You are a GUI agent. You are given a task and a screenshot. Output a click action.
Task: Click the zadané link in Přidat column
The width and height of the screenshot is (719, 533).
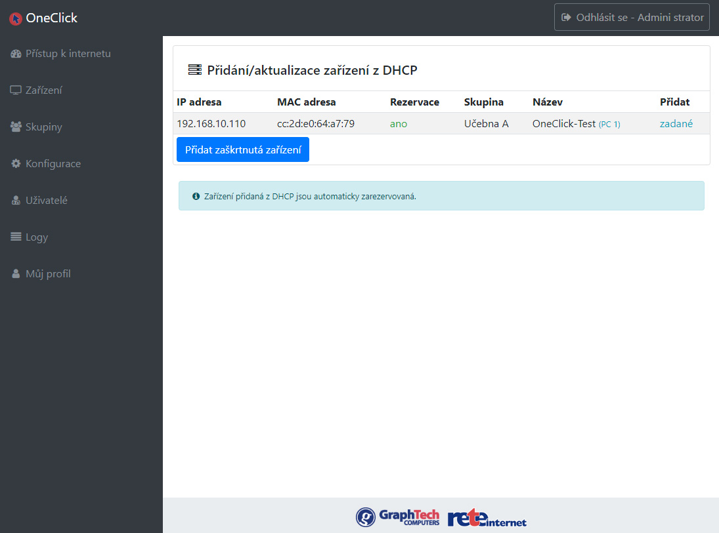(x=676, y=124)
